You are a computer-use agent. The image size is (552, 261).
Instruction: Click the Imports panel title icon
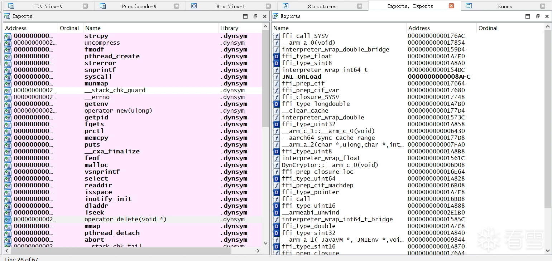pyautogui.click(x=7, y=16)
